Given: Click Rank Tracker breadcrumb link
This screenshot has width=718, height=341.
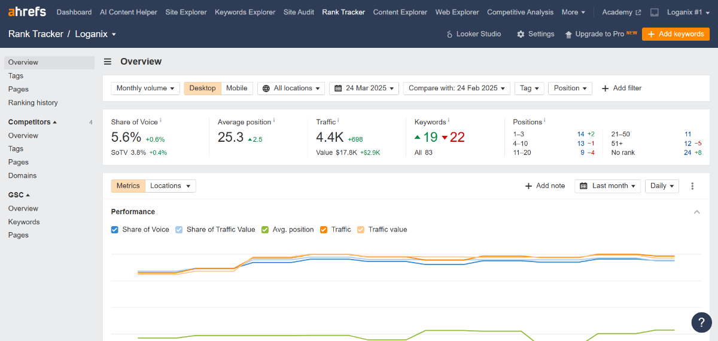Looking at the screenshot, I should pyautogui.click(x=36, y=34).
